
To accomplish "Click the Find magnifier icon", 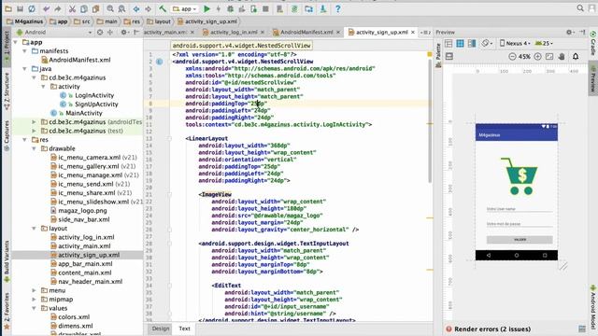I will pos(110,8).
